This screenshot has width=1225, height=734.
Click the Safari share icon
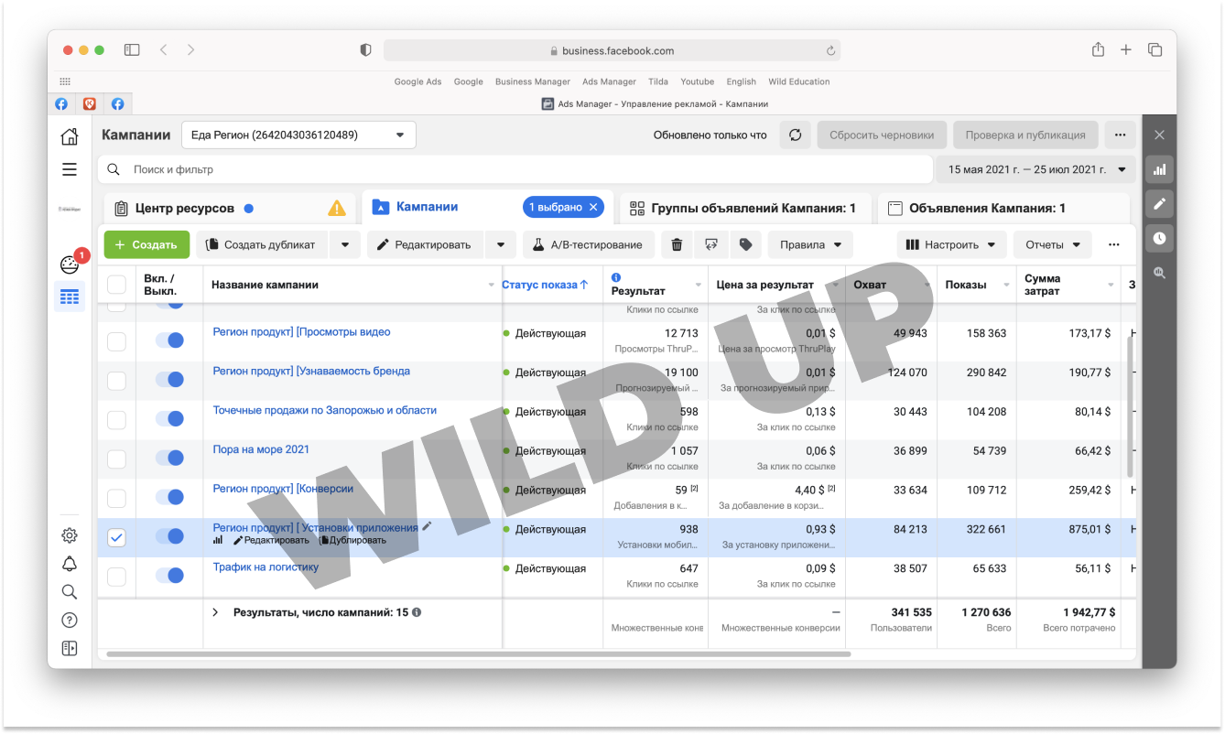pos(1098,50)
